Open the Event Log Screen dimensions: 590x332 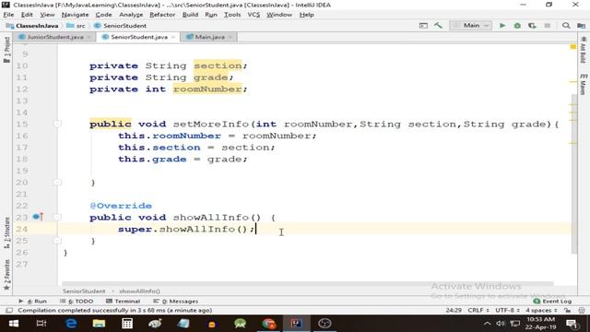click(x=552, y=302)
